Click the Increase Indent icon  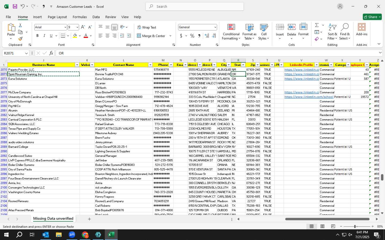coord(129,36)
